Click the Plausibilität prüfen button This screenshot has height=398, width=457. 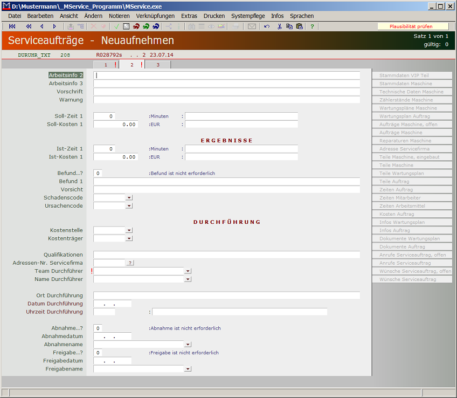click(411, 26)
